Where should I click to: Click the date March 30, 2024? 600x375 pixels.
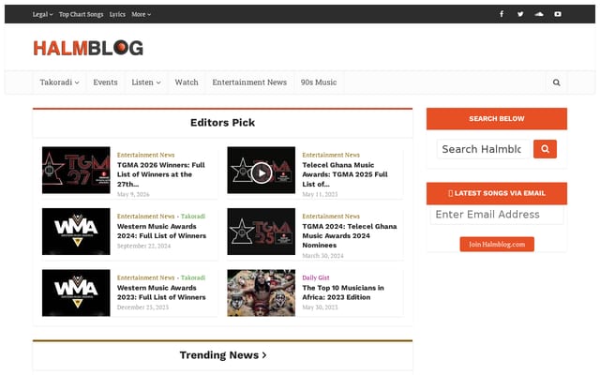point(322,256)
